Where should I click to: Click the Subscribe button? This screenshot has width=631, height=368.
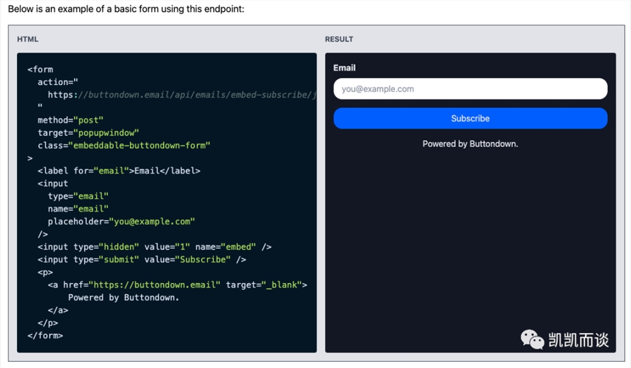coord(470,118)
